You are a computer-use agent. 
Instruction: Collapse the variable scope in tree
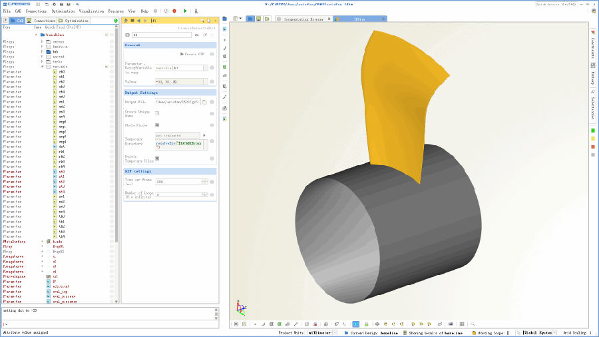[x=42, y=67]
